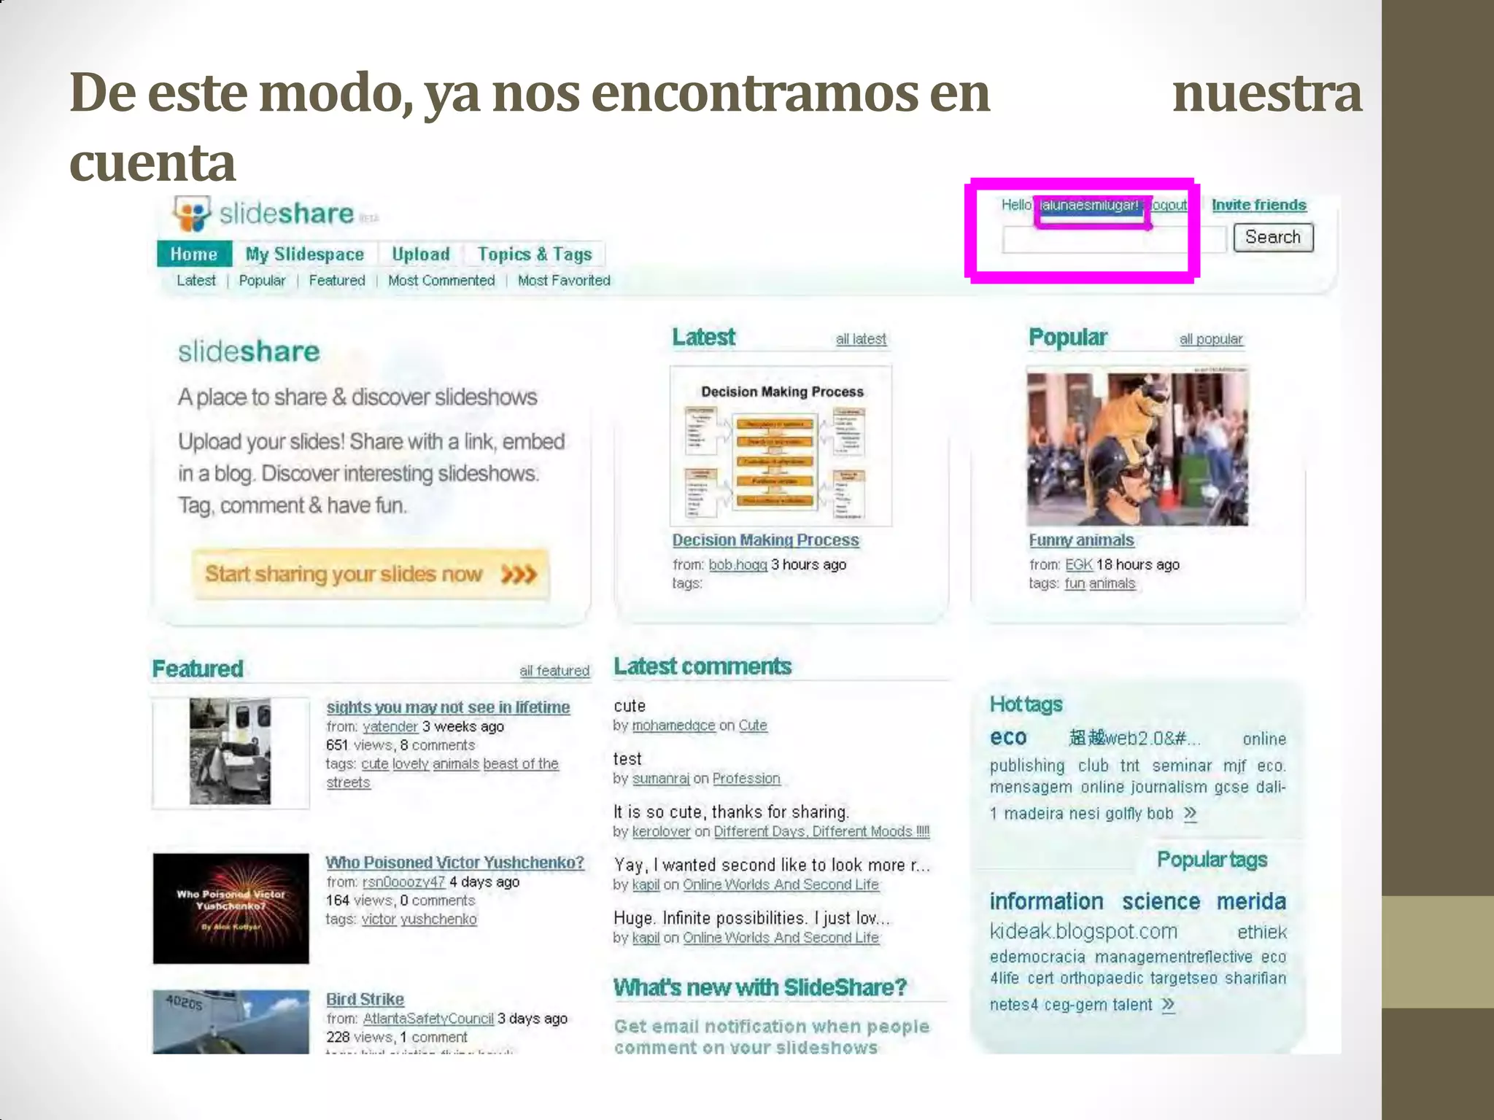Open the sights you may not see thumbnail
Screen dimensions: 1494x1120
coord(231,752)
